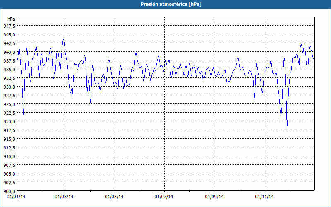
Task: Click the 01/11/14 date label
Action: point(264,197)
